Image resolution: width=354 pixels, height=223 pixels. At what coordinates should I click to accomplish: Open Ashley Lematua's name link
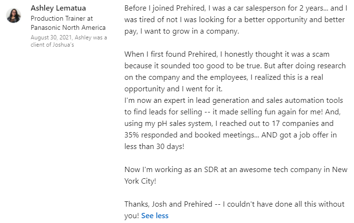point(55,9)
